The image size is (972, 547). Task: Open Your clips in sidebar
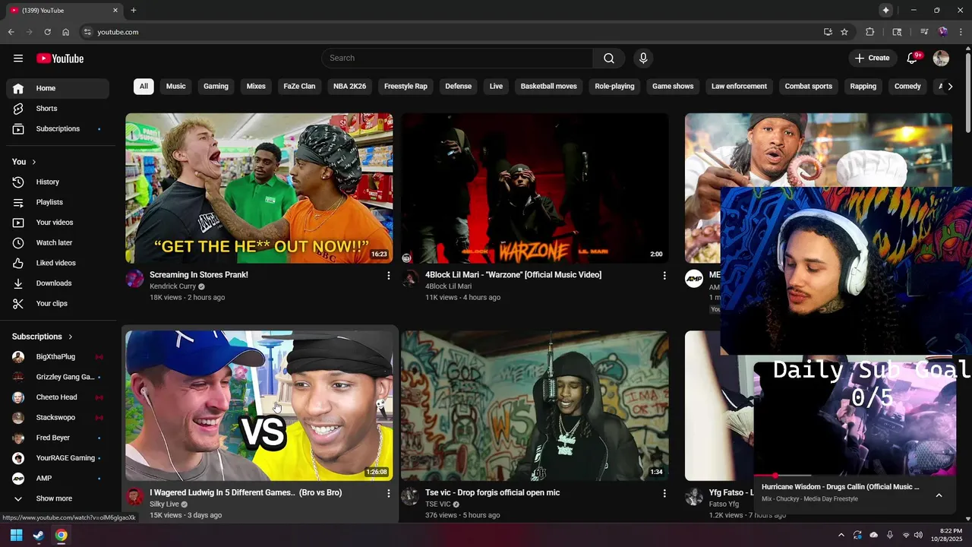tap(58, 304)
